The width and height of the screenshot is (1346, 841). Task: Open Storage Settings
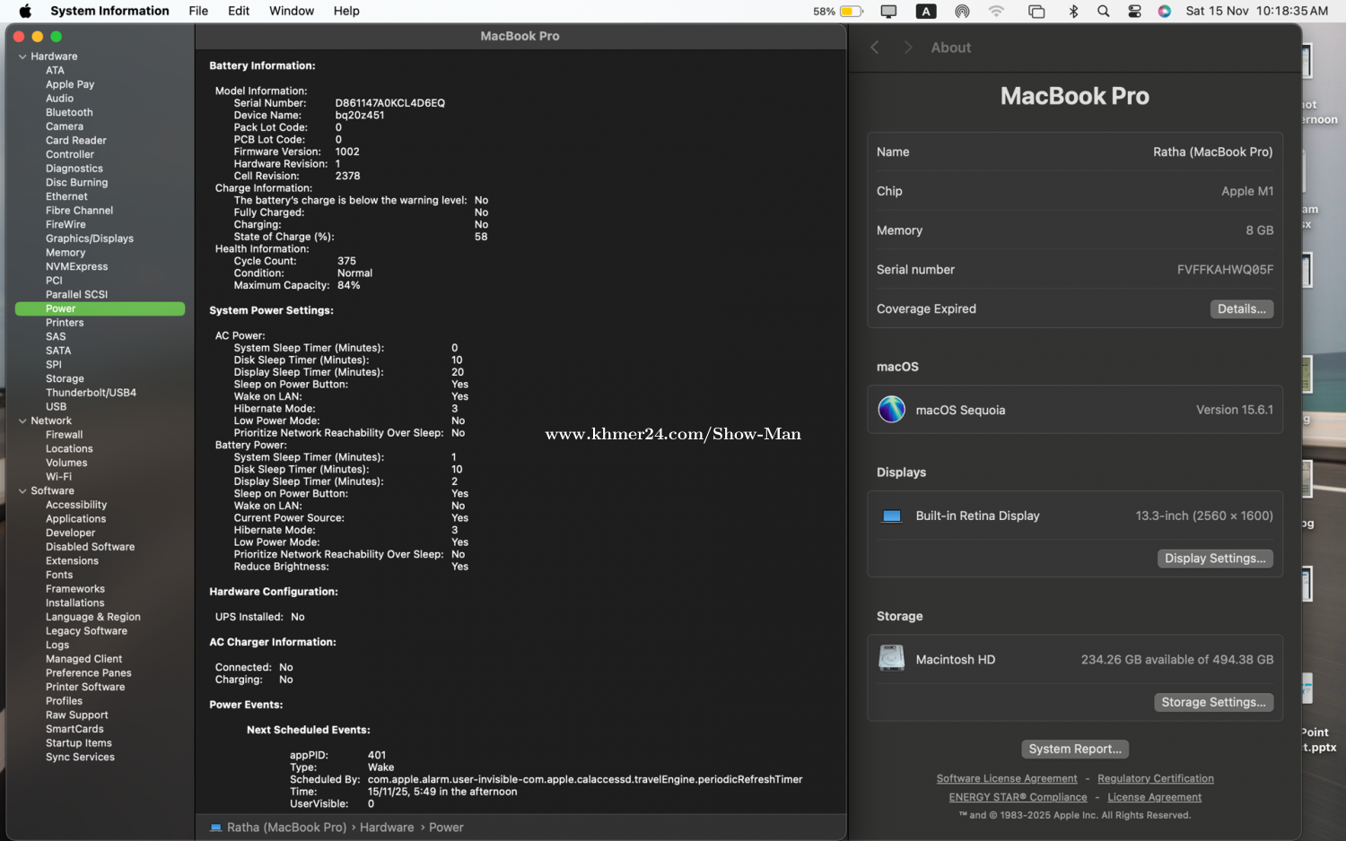coord(1213,702)
